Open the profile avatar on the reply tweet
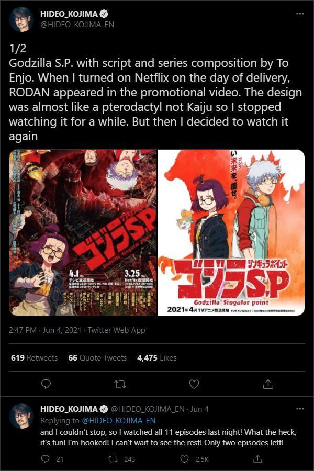Image resolution: width=314 pixels, height=471 pixels. tap(21, 416)
